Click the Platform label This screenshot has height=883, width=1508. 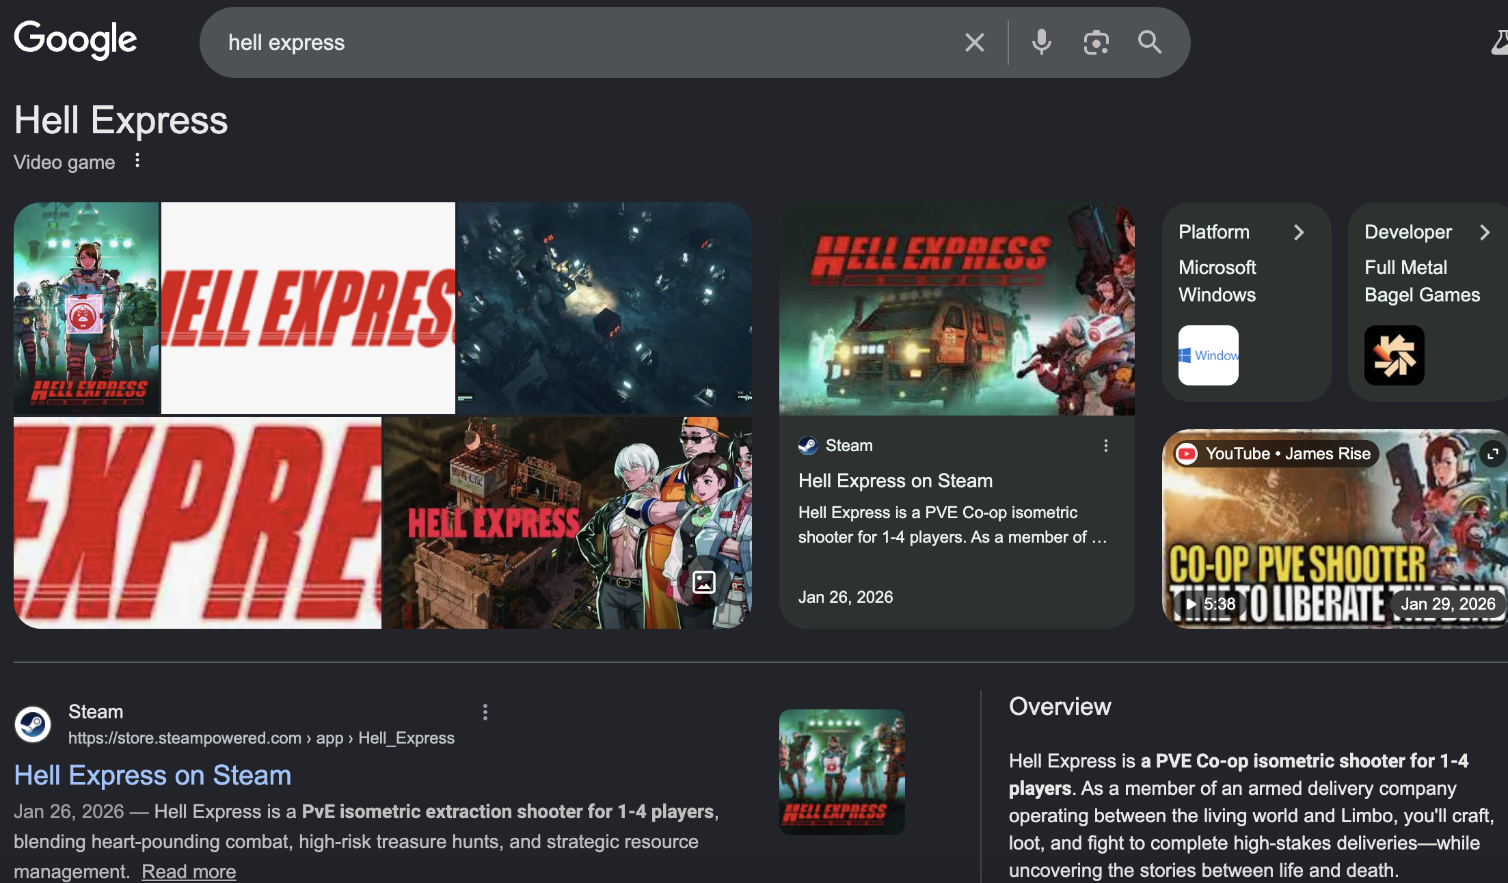coord(1214,232)
